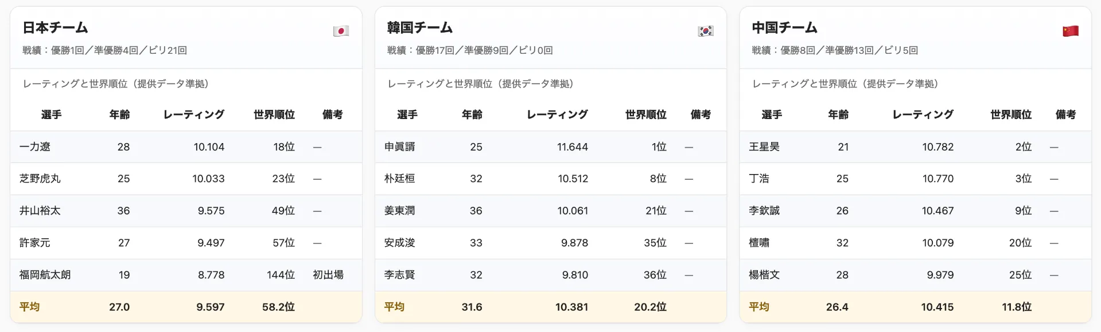Click China average rating 10.415
The height and width of the screenshot is (332, 1101).
[937, 307]
